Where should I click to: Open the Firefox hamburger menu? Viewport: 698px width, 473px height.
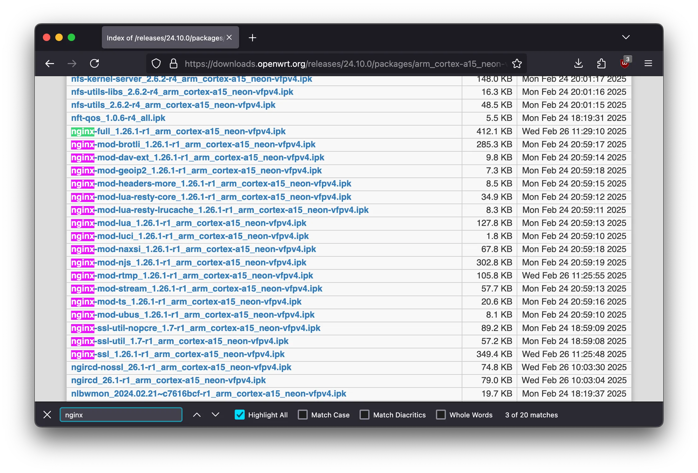(648, 64)
